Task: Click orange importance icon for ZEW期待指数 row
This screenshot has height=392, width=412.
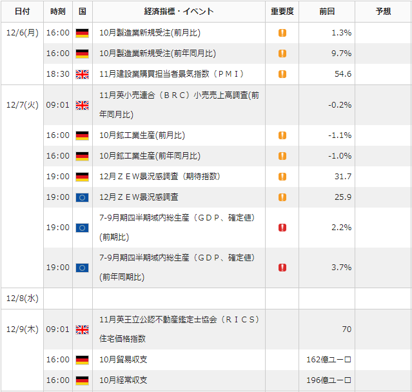Action: [x=282, y=177]
